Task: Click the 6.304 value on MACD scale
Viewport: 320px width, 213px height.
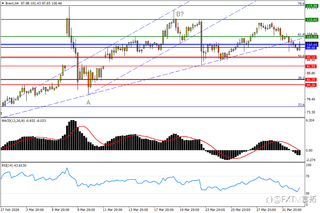Action: tap(310, 120)
